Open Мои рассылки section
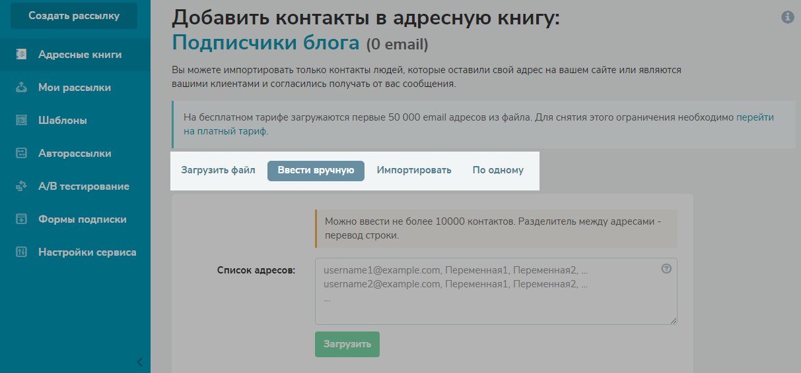The image size is (801, 373). [75, 88]
